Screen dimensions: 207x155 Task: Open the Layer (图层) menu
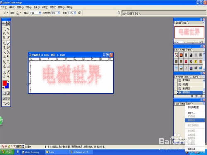tap(29, 7)
